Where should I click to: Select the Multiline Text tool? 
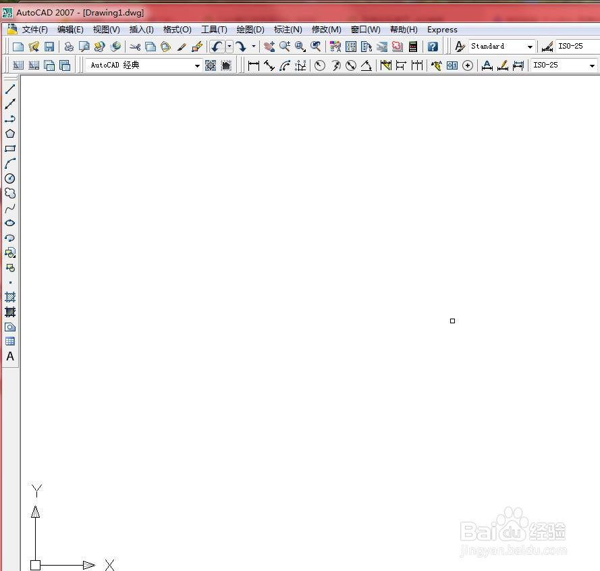coord(10,356)
